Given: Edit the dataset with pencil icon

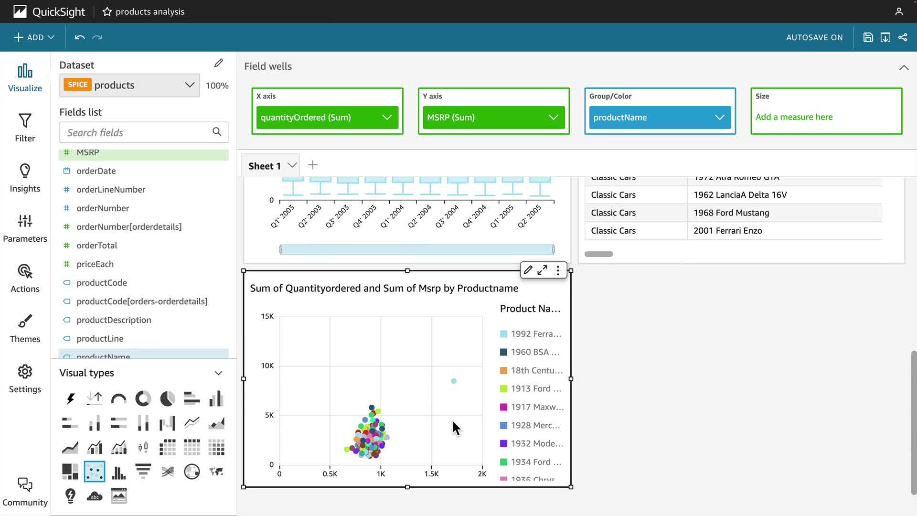Looking at the screenshot, I should [218, 64].
